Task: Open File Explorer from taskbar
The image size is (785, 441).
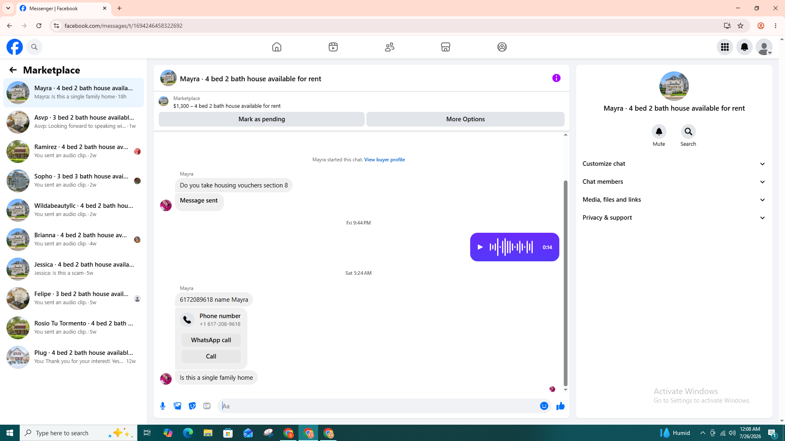Action: tap(208, 433)
